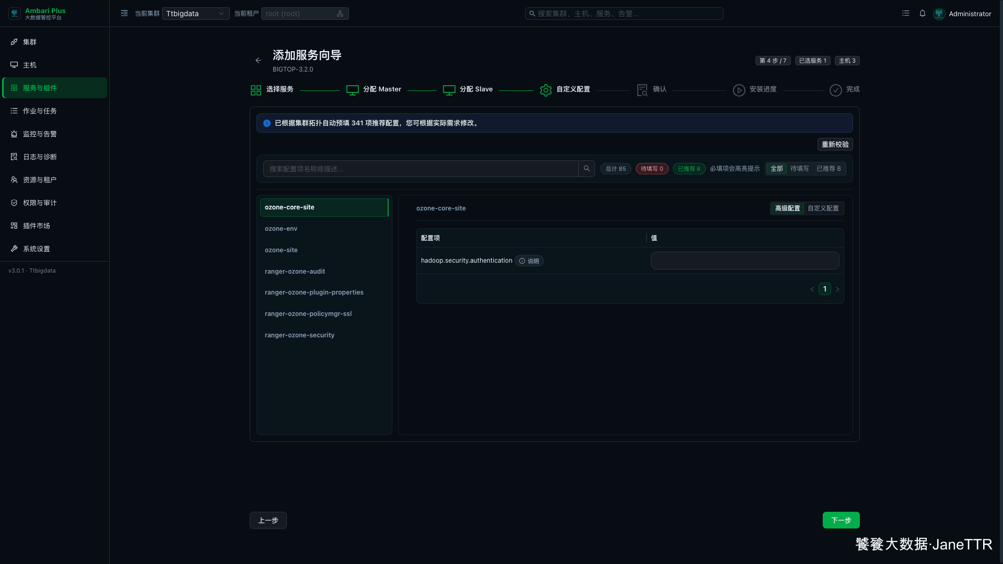Open 权限与审计 in the sidebar
1003x564 pixels.
54,203
